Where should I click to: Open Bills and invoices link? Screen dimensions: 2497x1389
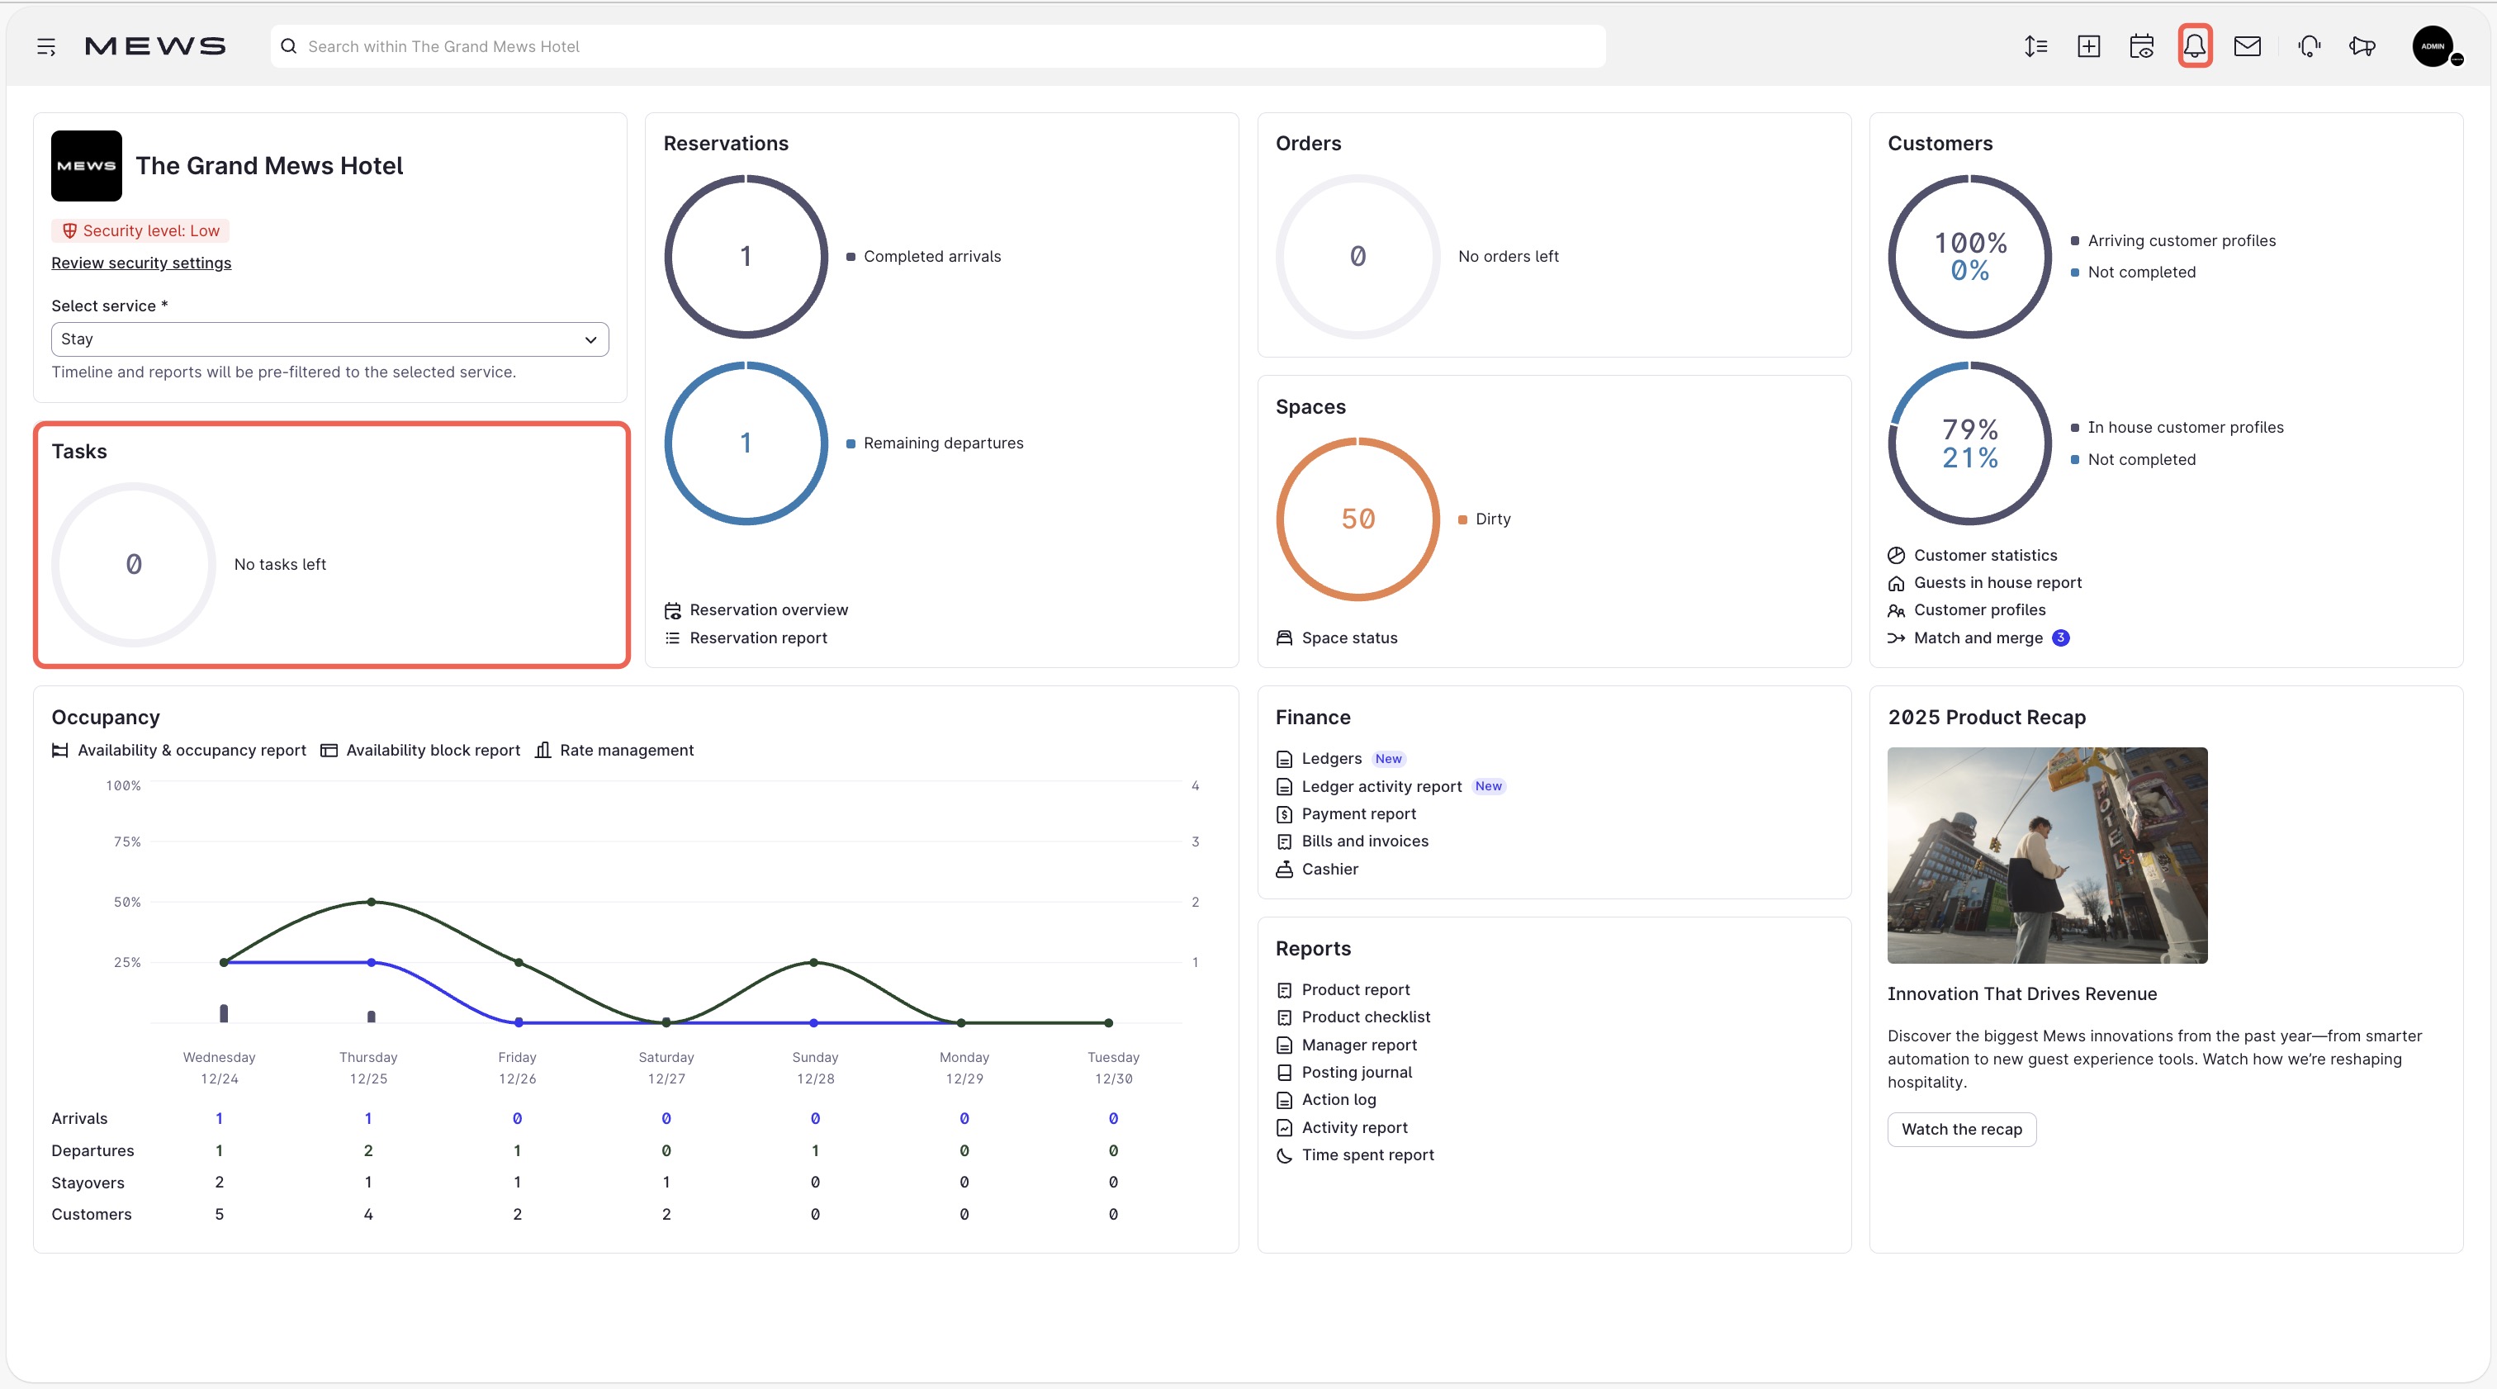coord(1365,841)
